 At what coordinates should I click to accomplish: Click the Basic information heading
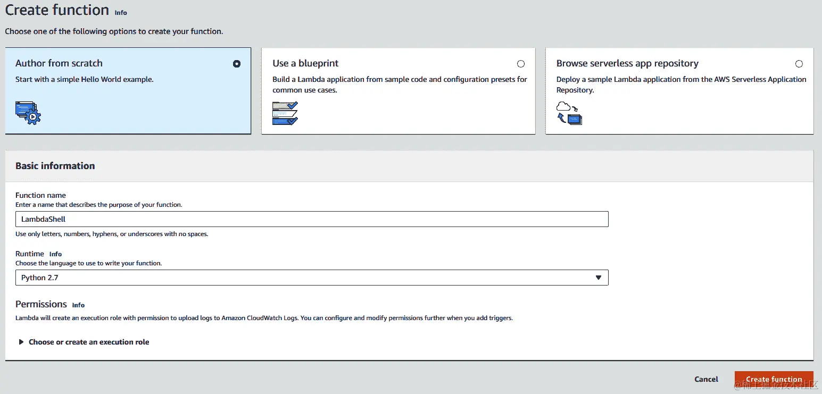coord(55,166)
